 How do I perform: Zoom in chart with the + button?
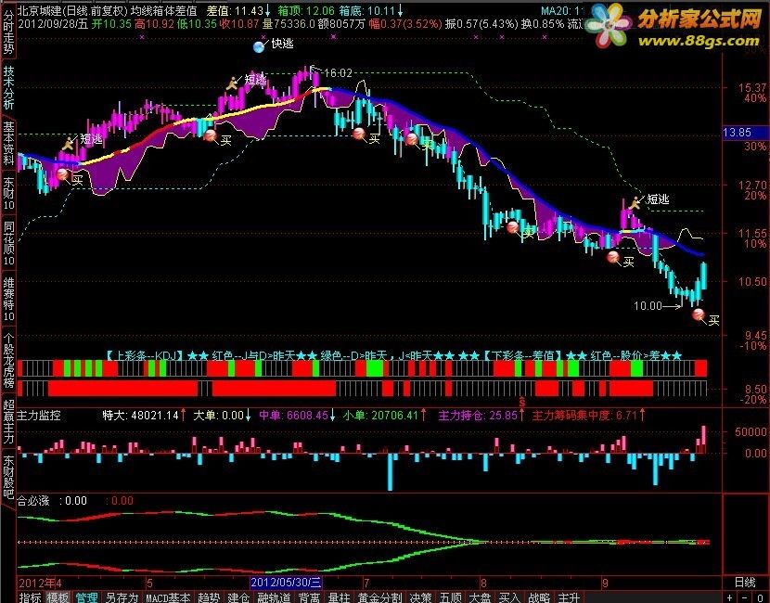[730, 597]
